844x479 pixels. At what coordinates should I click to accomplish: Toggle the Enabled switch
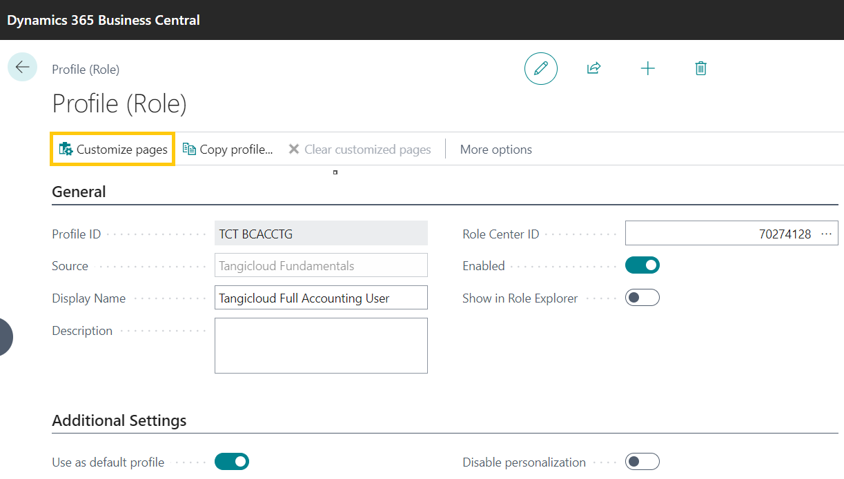642,265
